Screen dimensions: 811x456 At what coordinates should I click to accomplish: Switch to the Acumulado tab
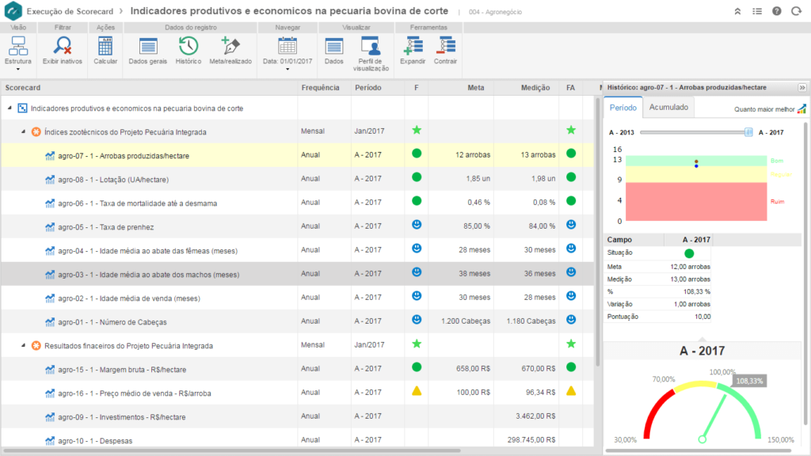(669, 107)
